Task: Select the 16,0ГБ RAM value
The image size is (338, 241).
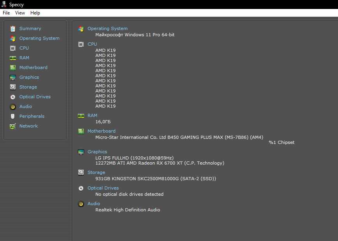Action: click(x=103, y=122)
